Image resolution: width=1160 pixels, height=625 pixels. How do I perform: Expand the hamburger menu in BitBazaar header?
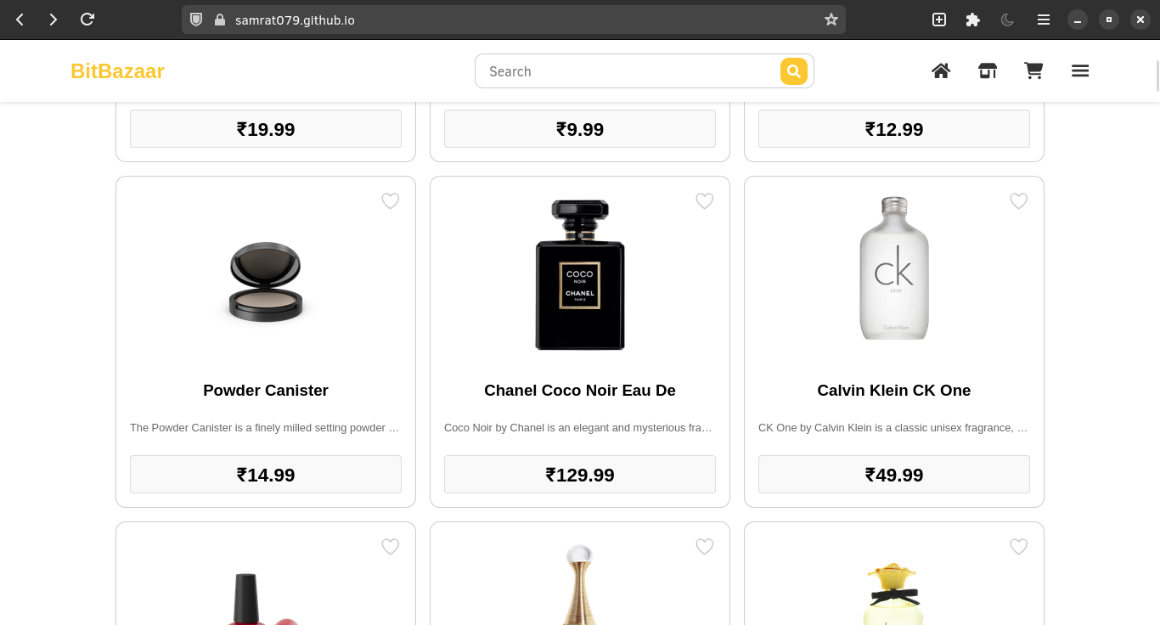(x=1080, y=71)
